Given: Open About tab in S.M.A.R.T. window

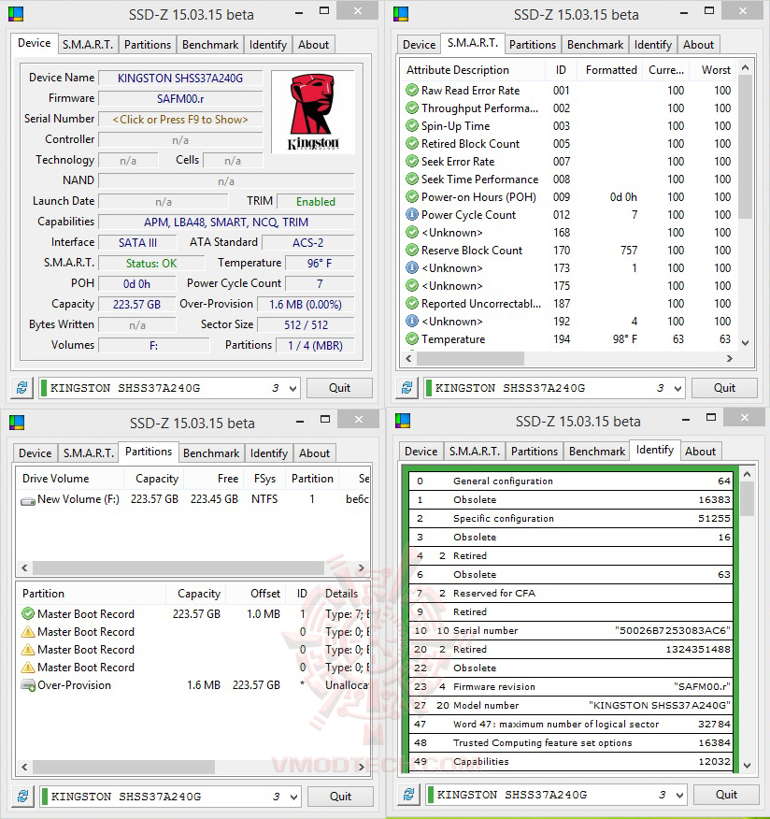Looking at the screenshot, I should tap(698, 45).
